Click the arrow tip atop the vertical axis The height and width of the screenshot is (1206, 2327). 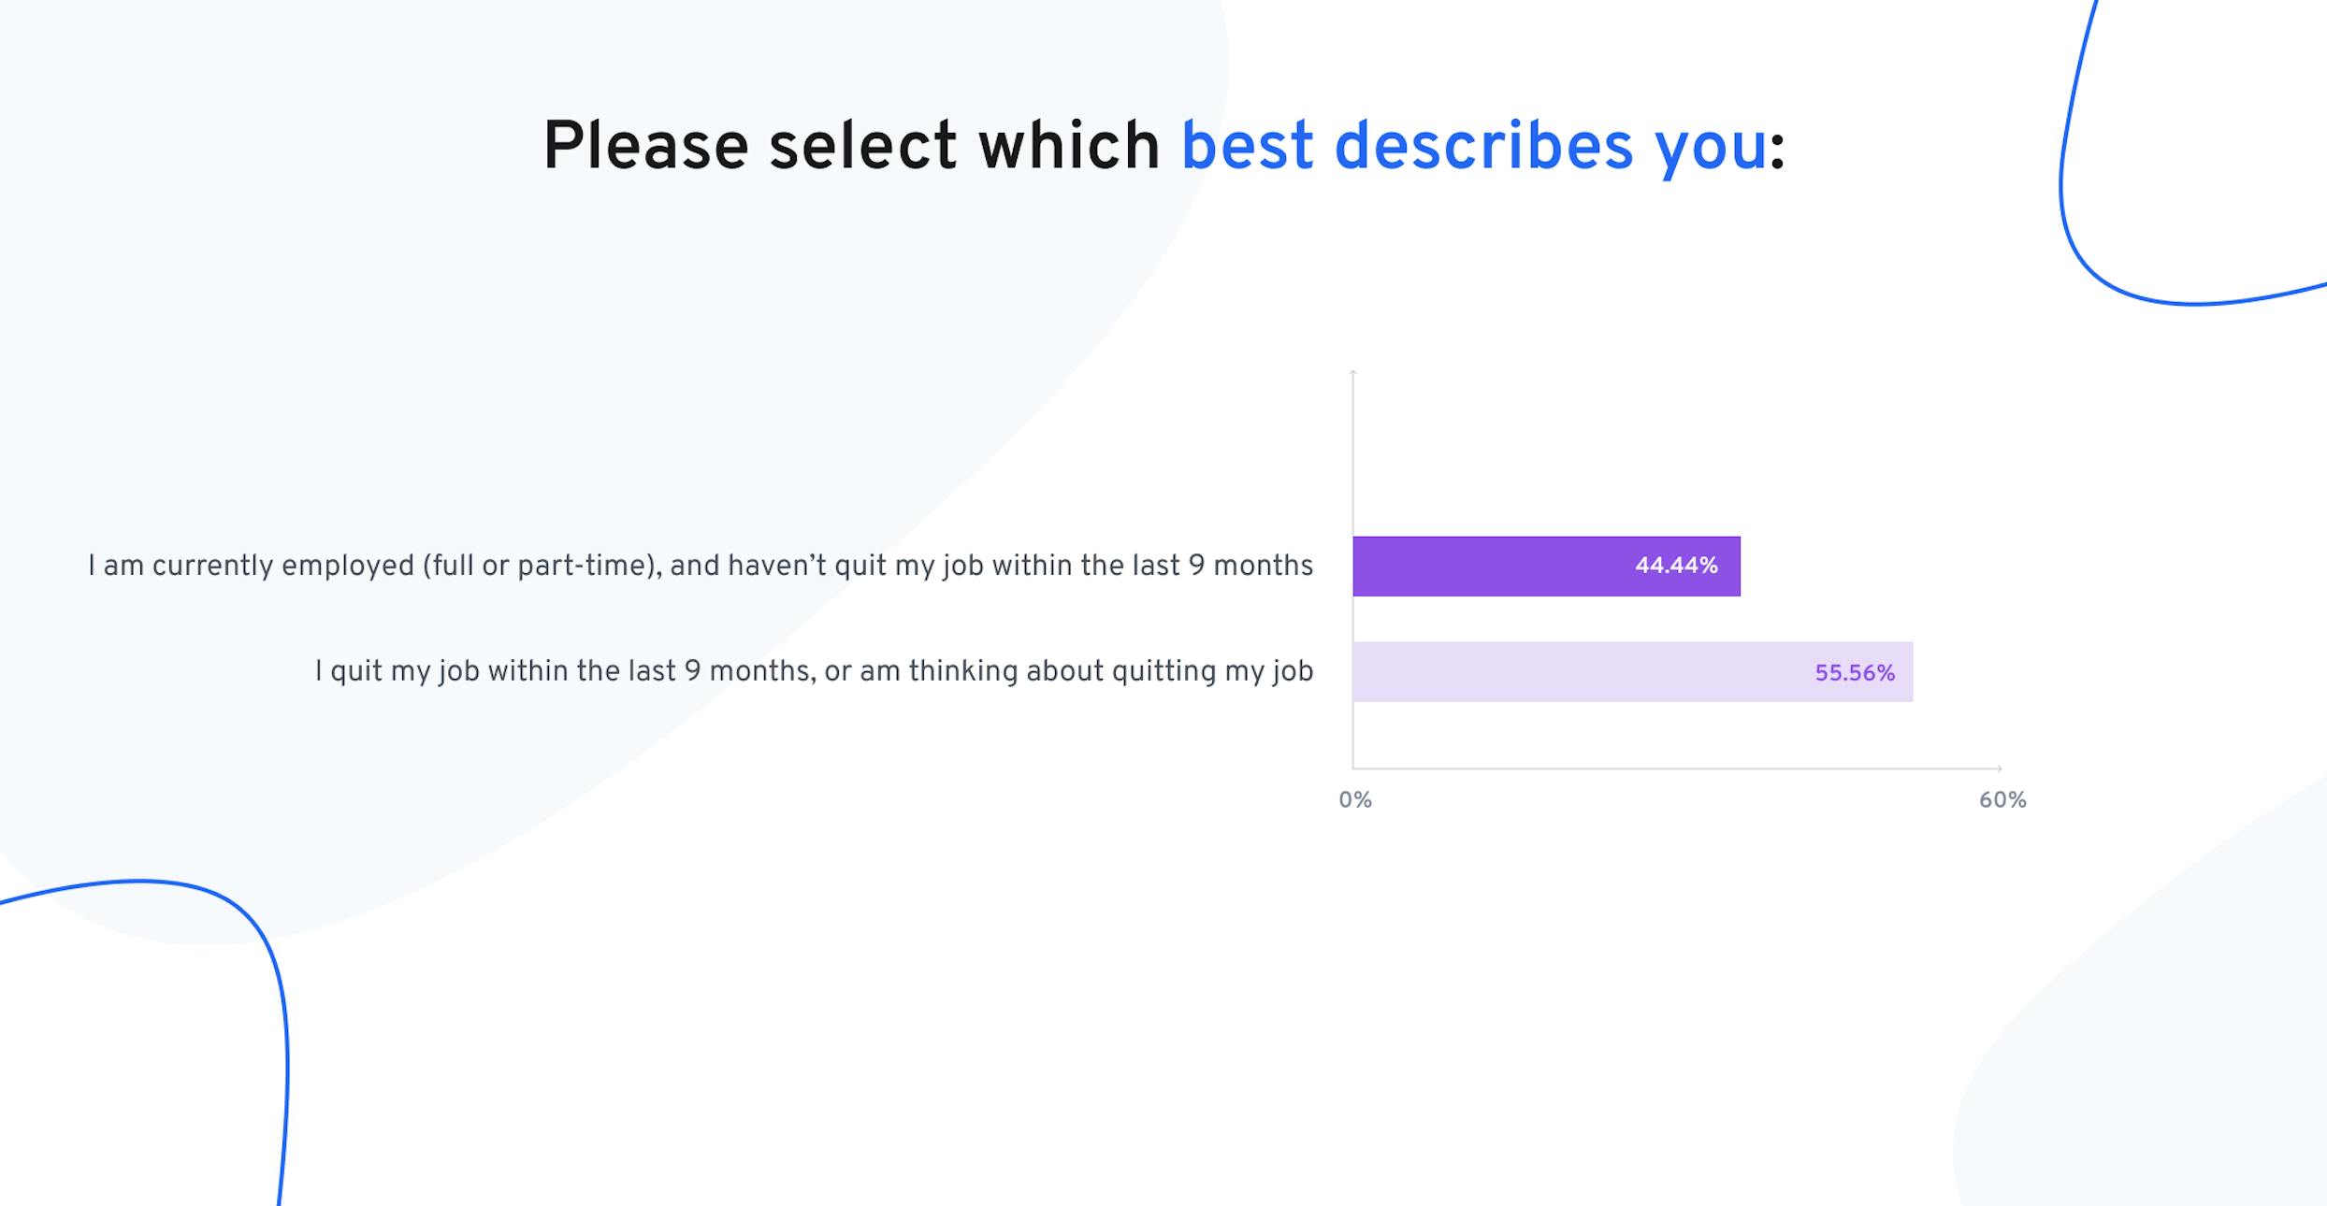click(x=1353, y=373)
